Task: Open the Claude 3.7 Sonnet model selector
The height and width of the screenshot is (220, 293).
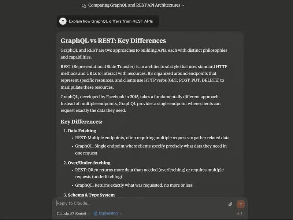Action: [73, 213]
